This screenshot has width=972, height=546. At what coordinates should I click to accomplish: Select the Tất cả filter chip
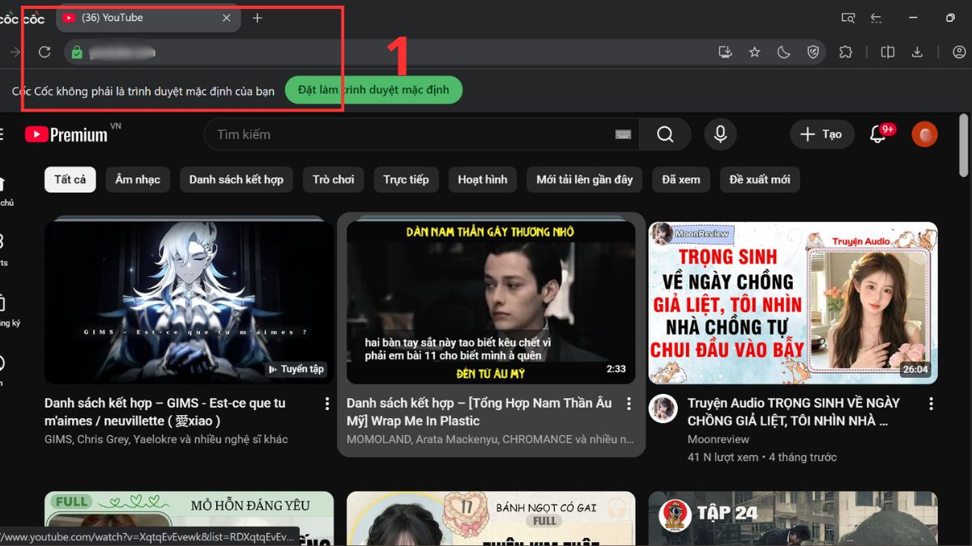click(x=70, y=180)
